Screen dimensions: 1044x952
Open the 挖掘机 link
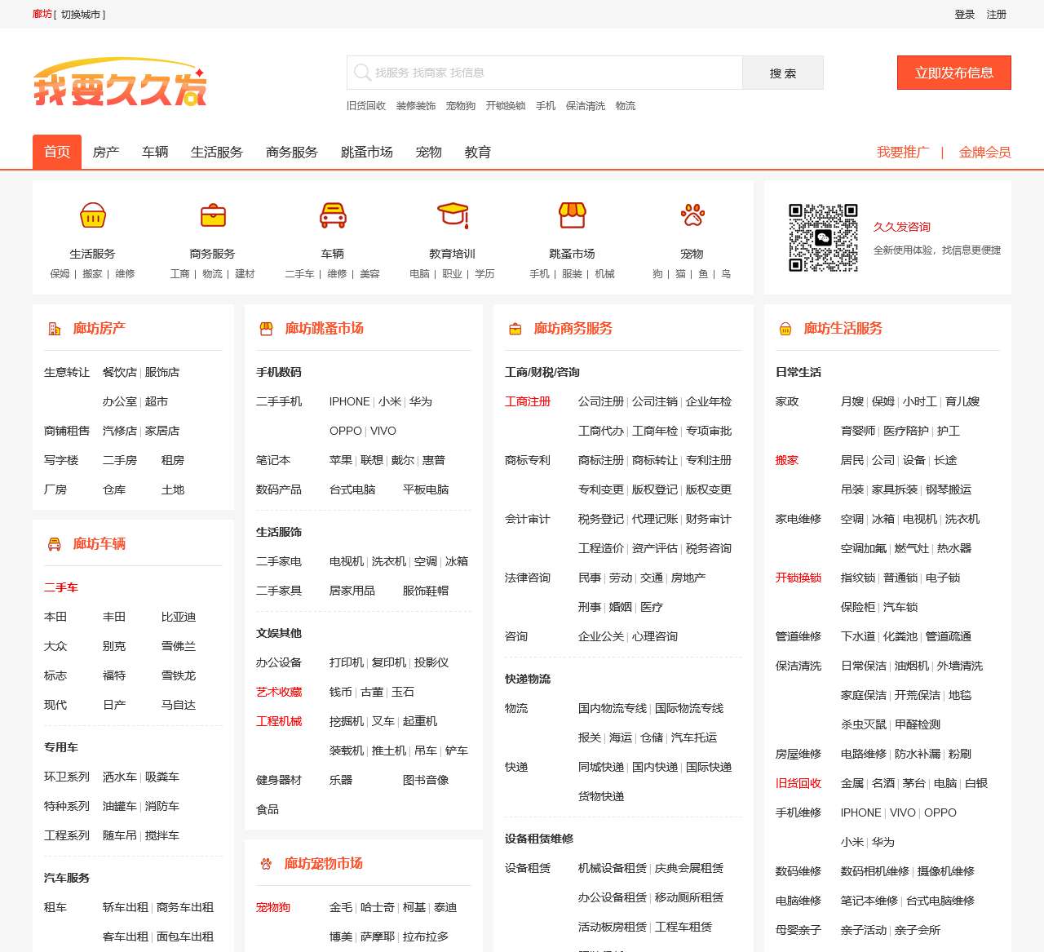[347, 721]
